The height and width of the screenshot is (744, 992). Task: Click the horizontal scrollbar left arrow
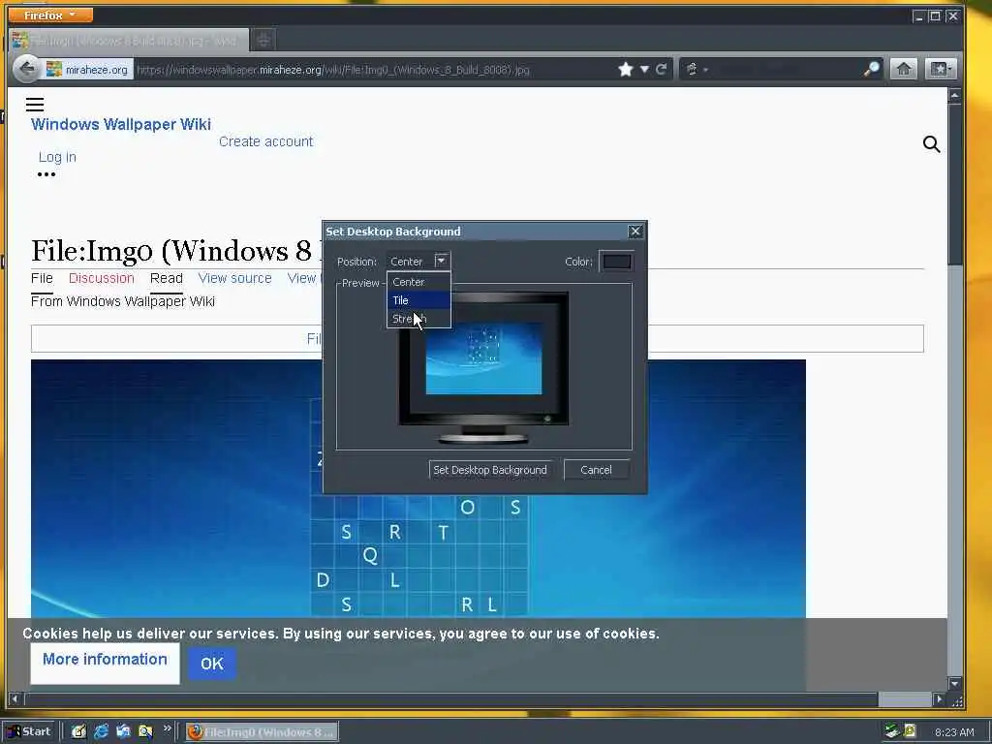[x=15, y=699]
